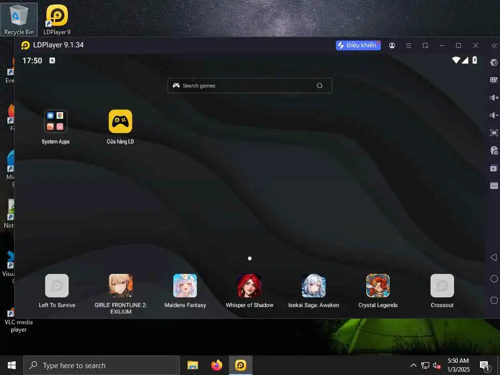Viewport: 500px width, 375px height.
Task: Click the taskbar Type here to search box
Action: 102,365
